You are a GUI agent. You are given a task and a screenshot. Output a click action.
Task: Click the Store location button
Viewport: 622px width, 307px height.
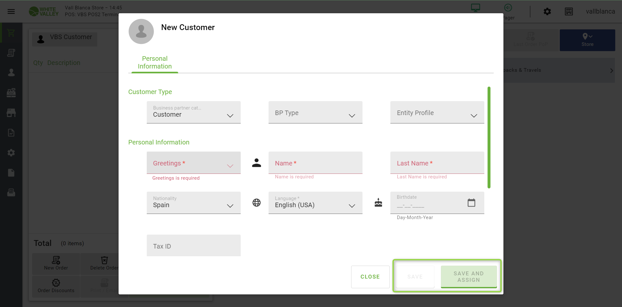click(x=587, y=40)
